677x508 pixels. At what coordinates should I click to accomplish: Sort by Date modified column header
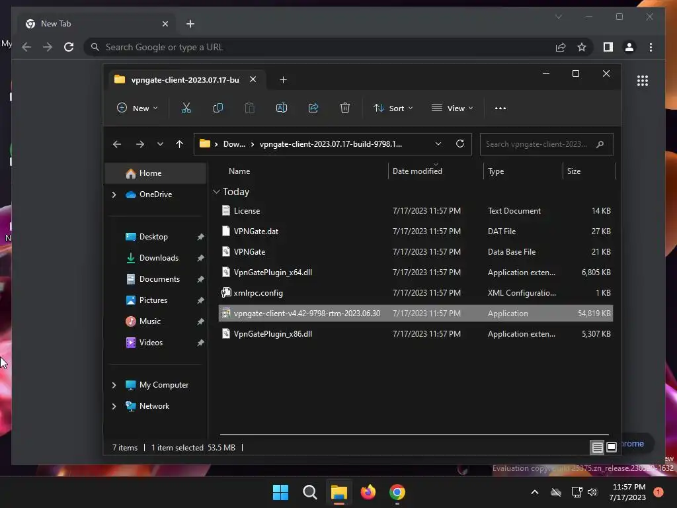(x=417, y=171)
